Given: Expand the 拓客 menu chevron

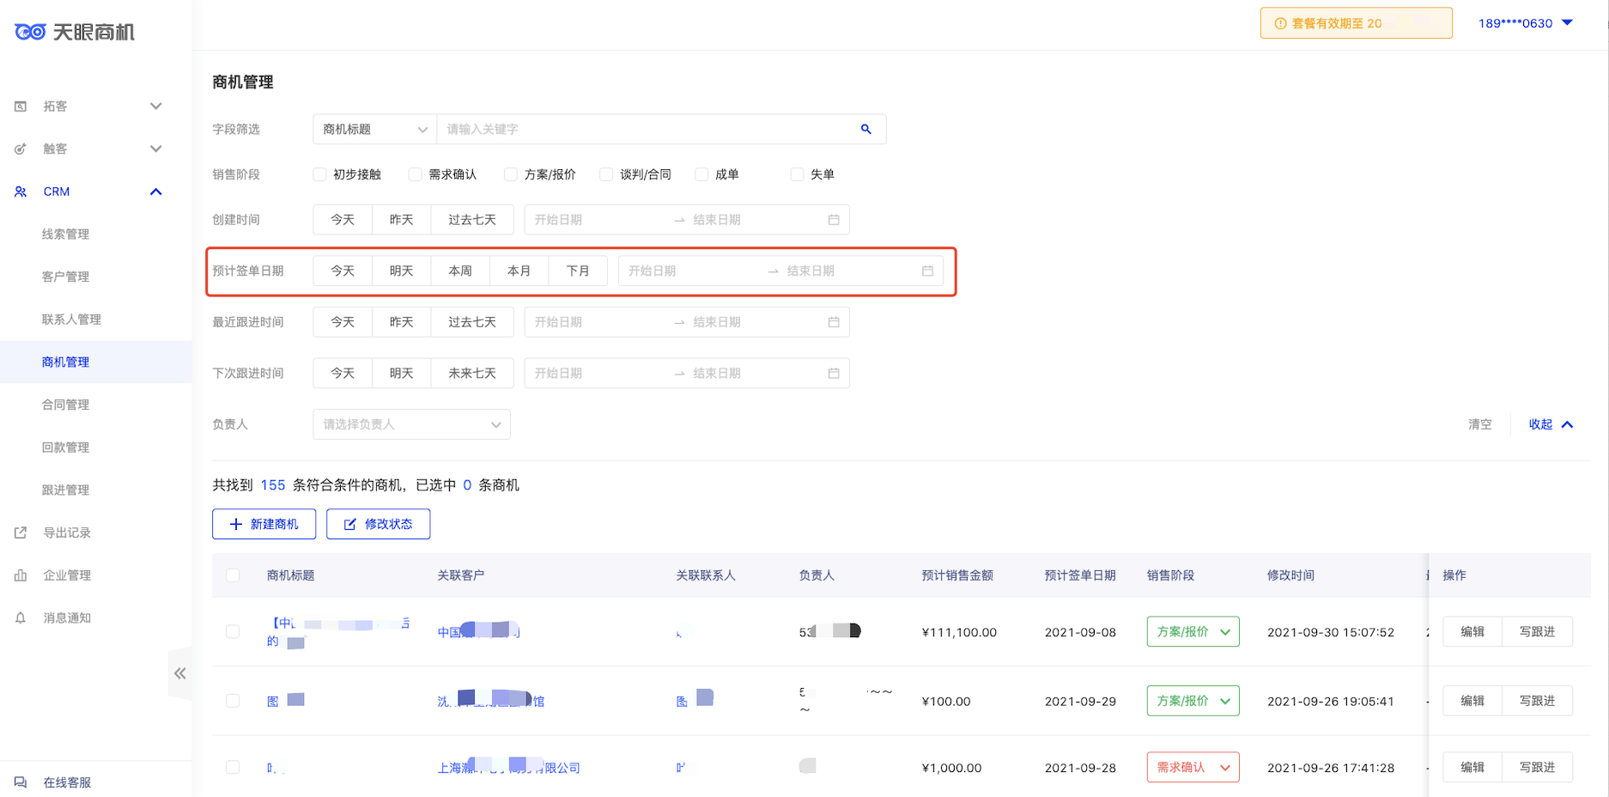Looking at the screenshot, I should [x=156, y=106].
